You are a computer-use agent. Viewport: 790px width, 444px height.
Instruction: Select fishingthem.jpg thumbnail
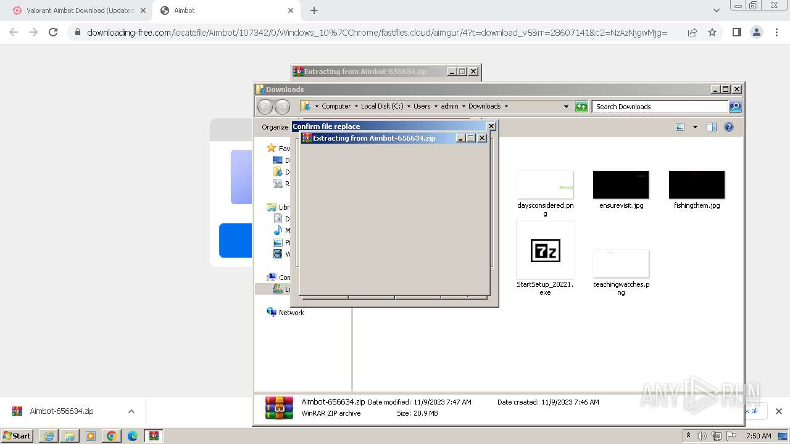click(x=697, y=185)
